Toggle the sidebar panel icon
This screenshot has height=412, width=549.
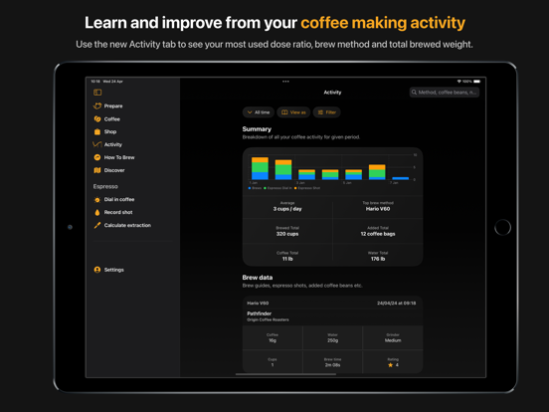[x=97, y=93]
